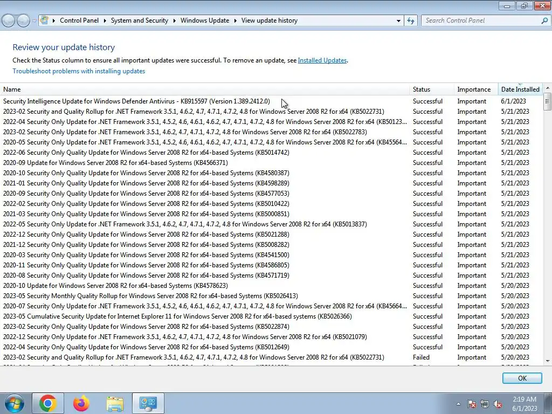Click the muted volume speaker tray icon
The width and height of the screenshot is (552, 414).
click(498, 404)
